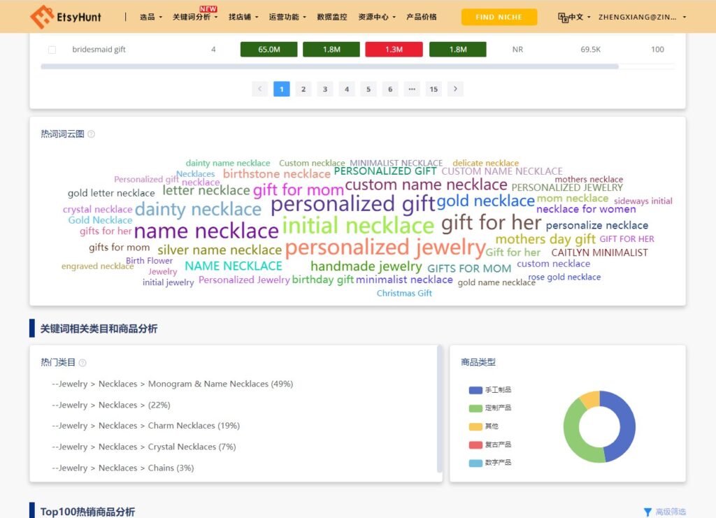Viewport: 716px width, 518px height.
Task: Click the EtsyHunt logo icon
Action: coord(43,17)
